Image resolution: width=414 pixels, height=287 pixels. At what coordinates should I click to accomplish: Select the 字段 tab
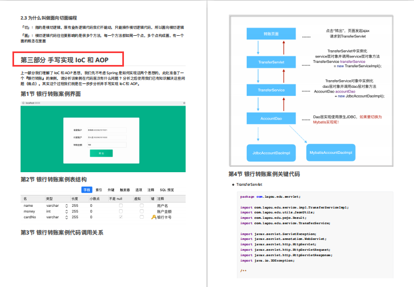pyautogui.click(x=87, y=190)
